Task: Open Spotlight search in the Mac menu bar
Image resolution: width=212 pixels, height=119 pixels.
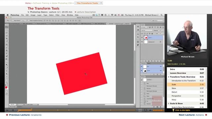Action: tap(161, 15)
